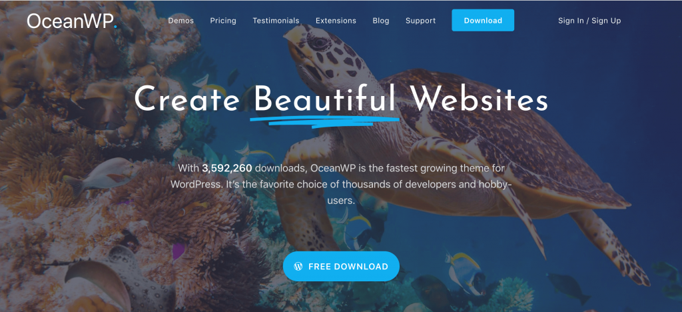
Task: Click the description paragraph about WordPress theme
Action: [x=341, y=184]
